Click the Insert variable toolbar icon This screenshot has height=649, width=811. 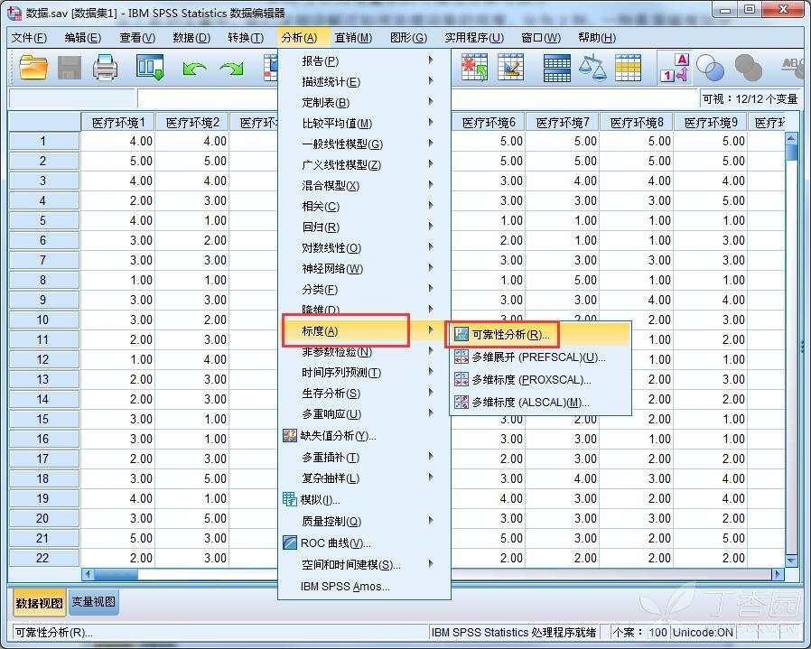point(510,68)
